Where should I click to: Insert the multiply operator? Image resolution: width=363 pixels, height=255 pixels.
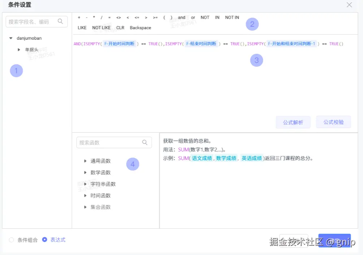click(x=94, y=18)
